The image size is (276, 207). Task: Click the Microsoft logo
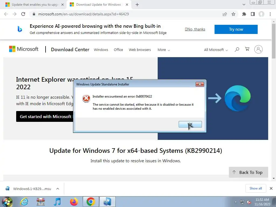pyautogui.click(x=24, y=49)
